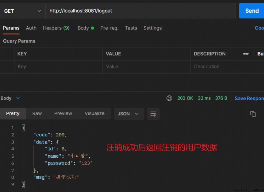Click the Description placeholder input cell
Screen dimensions: 264x192
pos(227,67)
